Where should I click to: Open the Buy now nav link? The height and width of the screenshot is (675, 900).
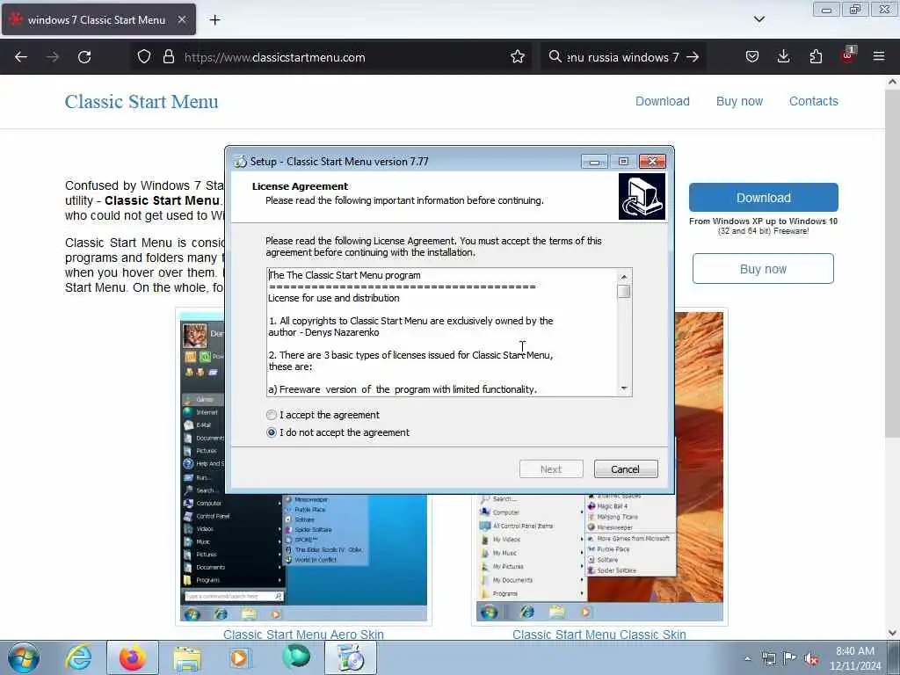[739, 101]
